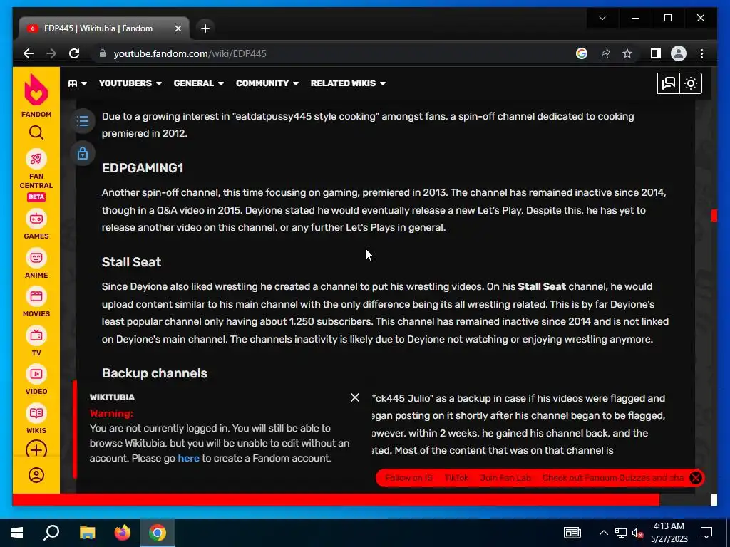
Task: Open Windows notification center
Action: (x=706, y=533)
